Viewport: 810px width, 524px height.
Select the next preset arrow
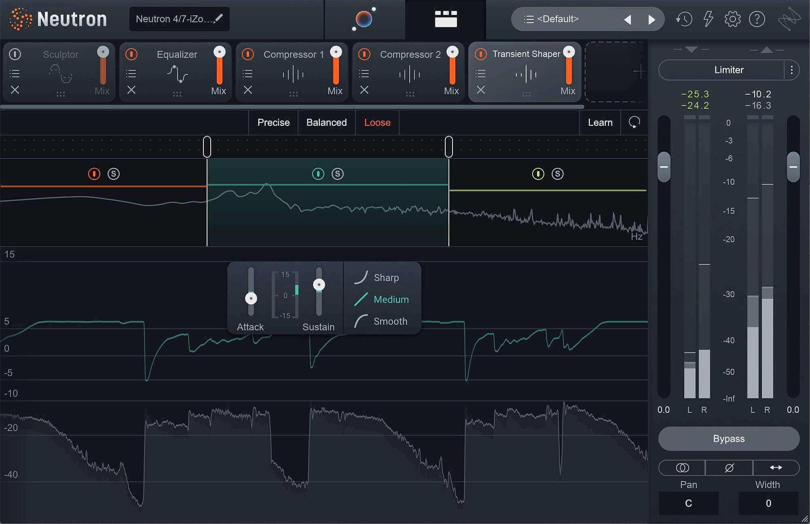point(651,19)
